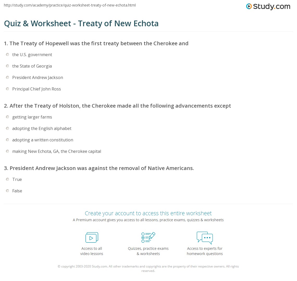The width and height of the screenshot is (297, 281).
Task: Click 'Access to all video lessons' text
Action: click(x=92, y=251)
